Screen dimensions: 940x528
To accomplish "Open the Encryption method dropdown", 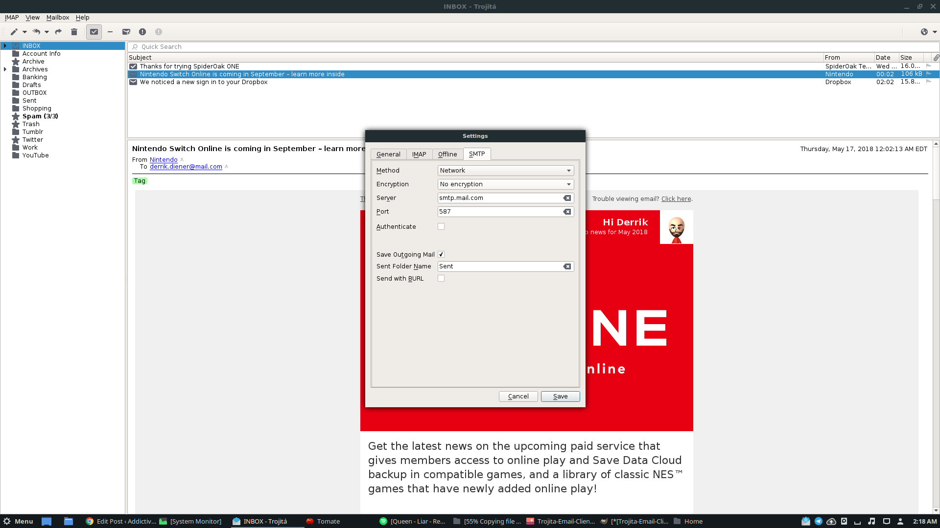I will tap(505, 184).
